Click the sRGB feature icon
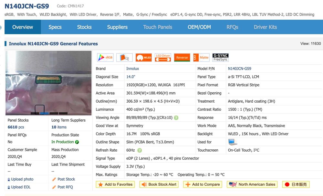This screenshot has height=196, width=323. click(x=105, y=58)
